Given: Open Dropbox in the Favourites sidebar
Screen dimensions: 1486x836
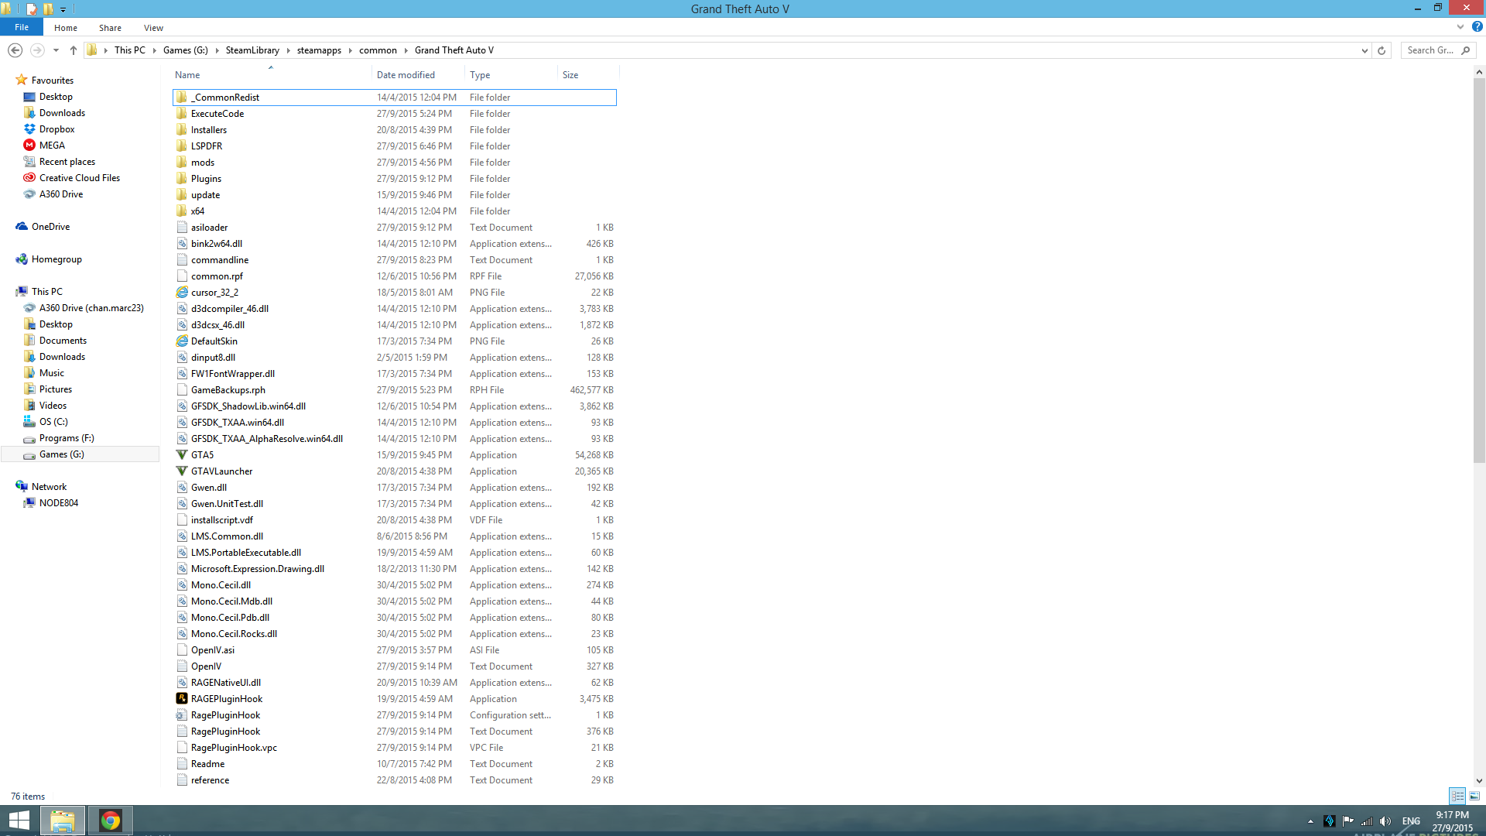Looking at the screenshot, I should point(56,129).
